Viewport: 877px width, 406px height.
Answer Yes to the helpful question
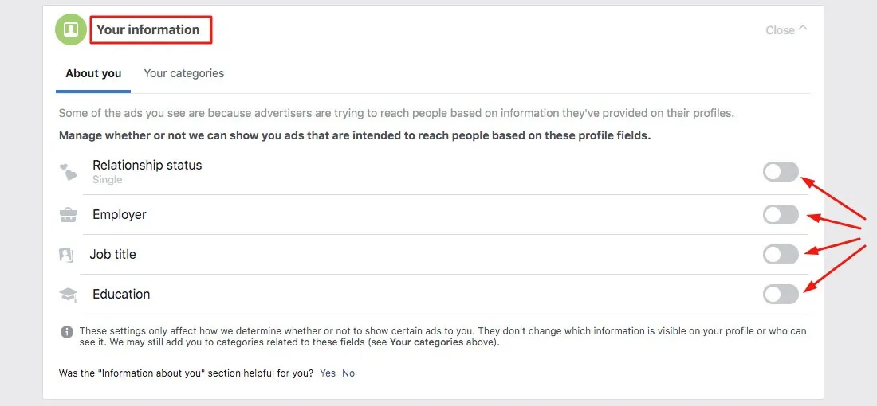coord(328,373)
